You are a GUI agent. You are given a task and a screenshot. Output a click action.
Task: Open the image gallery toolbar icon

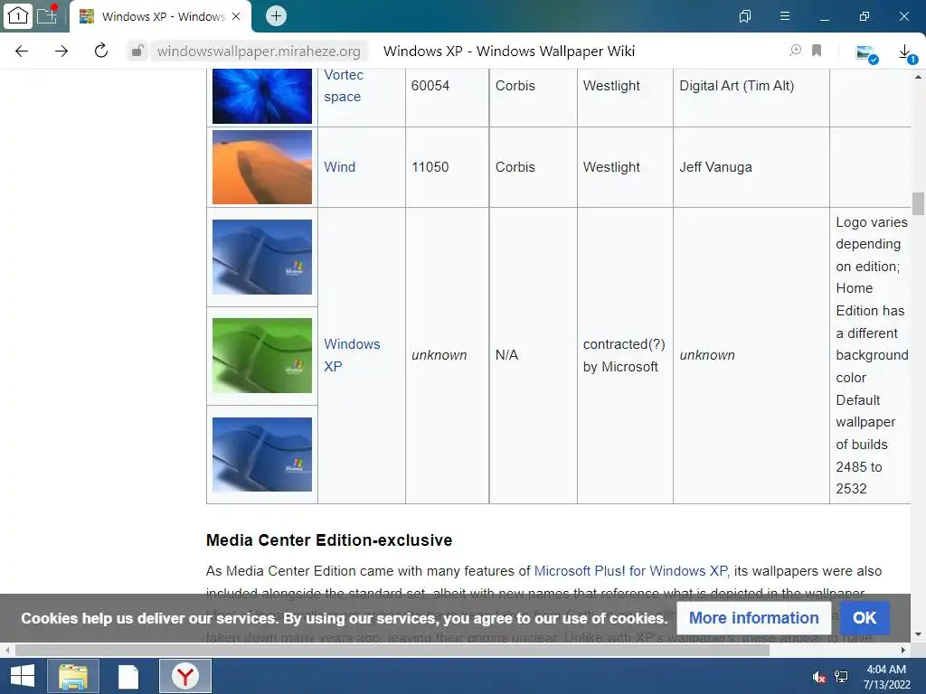[867, 53]
